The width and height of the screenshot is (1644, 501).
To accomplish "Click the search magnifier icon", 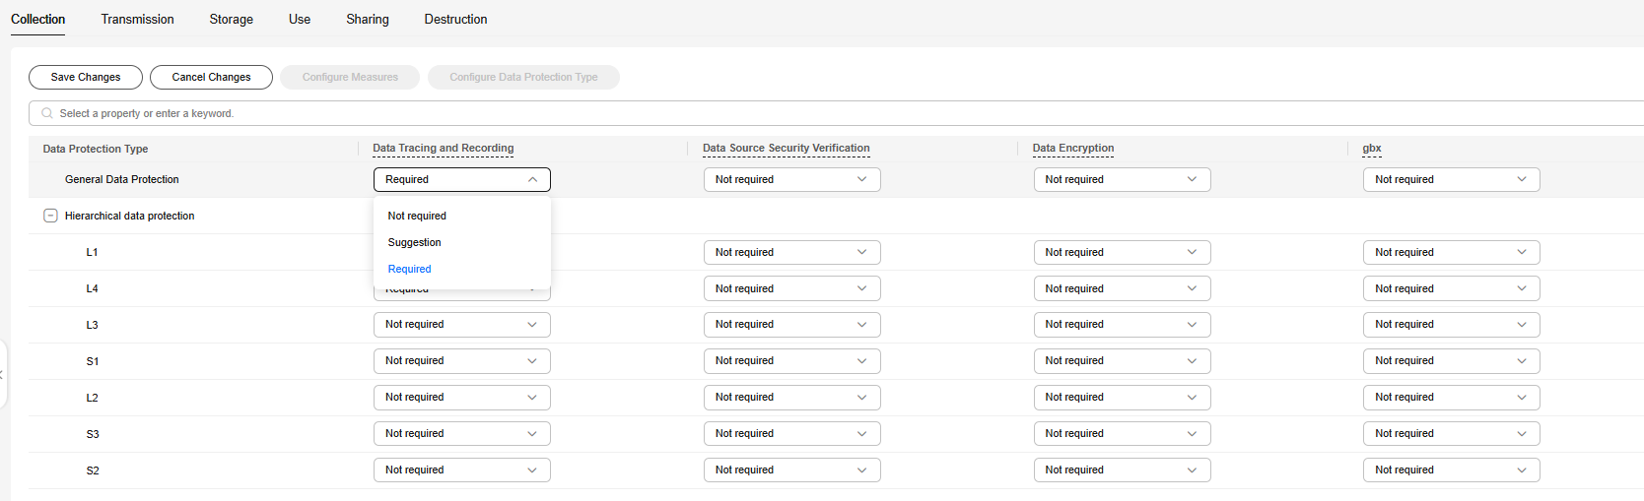I will tap(46, 113).
